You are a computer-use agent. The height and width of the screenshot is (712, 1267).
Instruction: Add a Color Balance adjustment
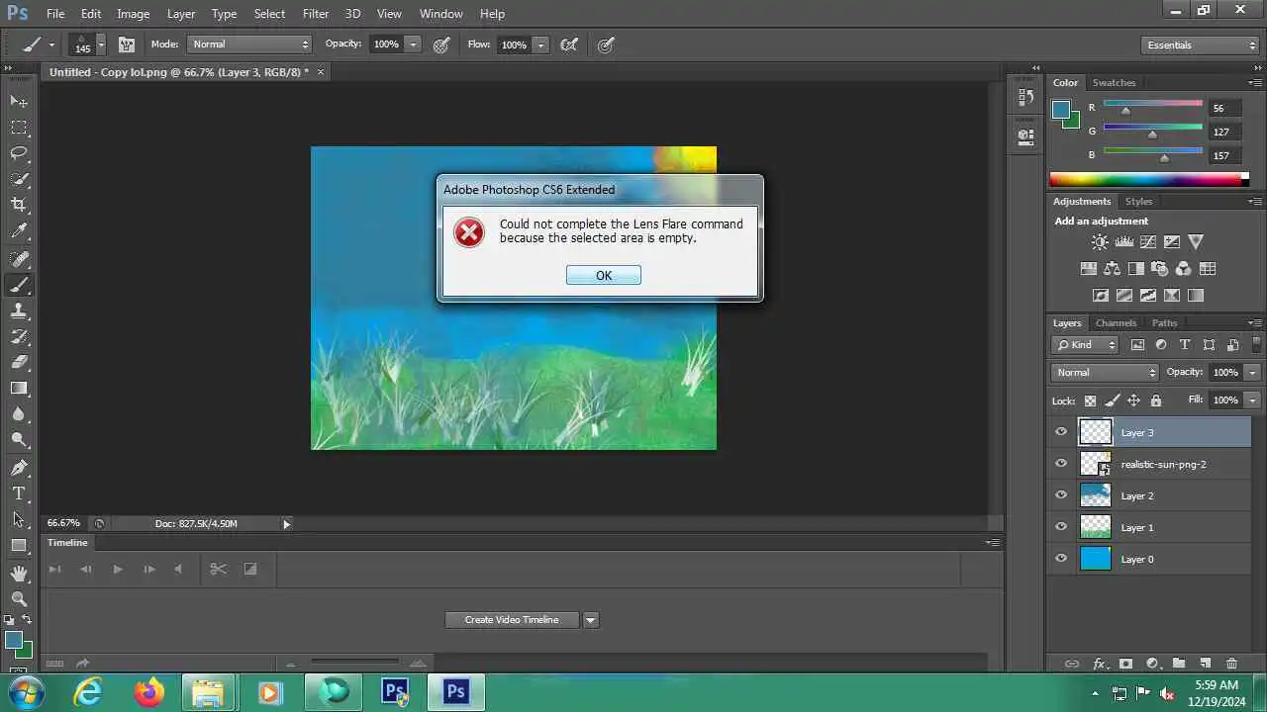pyautogui.click(x=1112, y=268)
